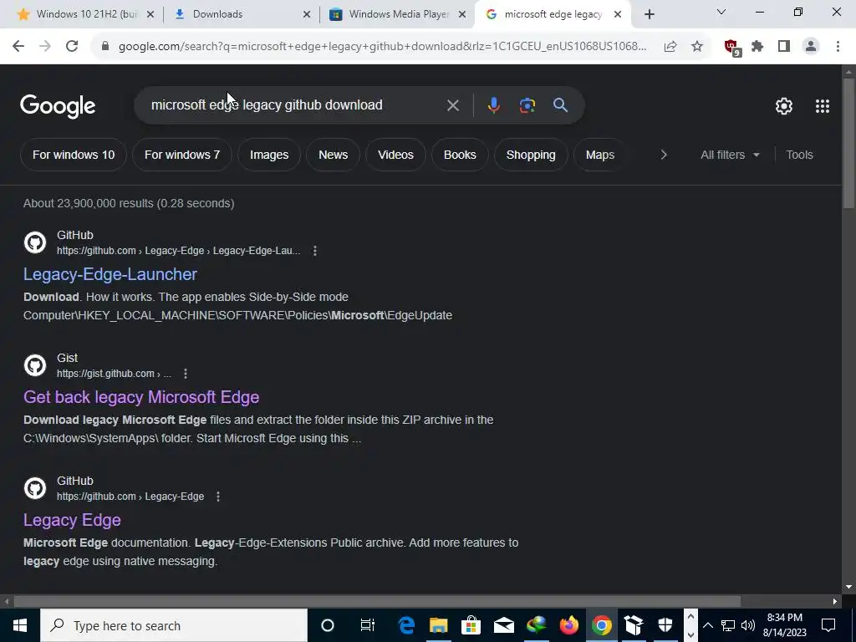Filter results by Shopping

click(x=531, y=155)
